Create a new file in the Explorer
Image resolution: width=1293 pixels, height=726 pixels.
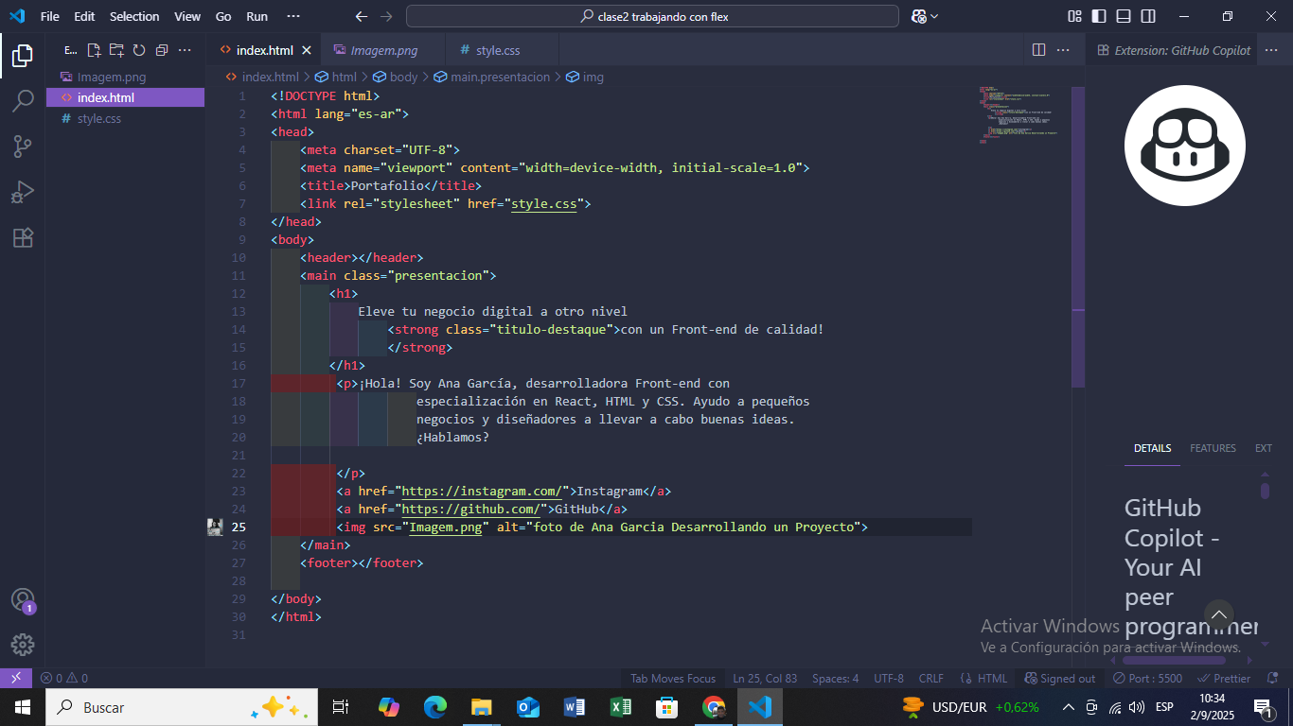94,50
